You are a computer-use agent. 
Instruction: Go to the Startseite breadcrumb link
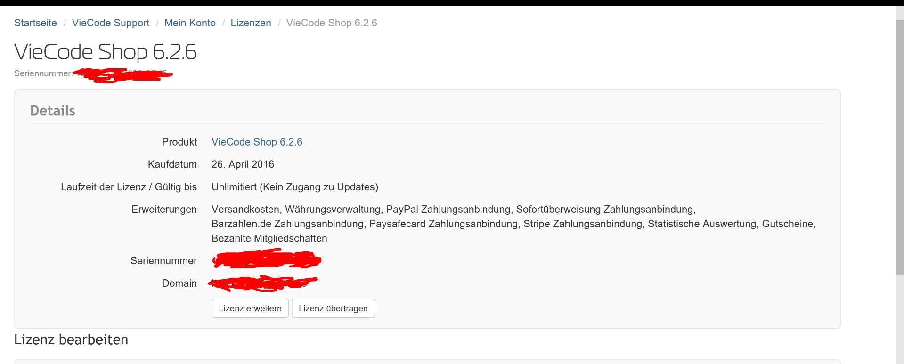coord(35,23)
